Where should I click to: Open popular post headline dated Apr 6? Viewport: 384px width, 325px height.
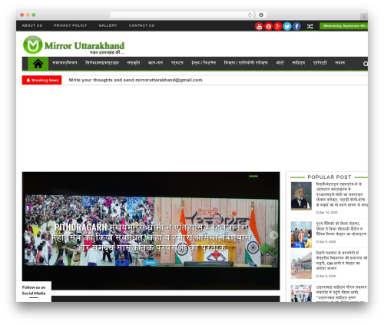point(342,260)
